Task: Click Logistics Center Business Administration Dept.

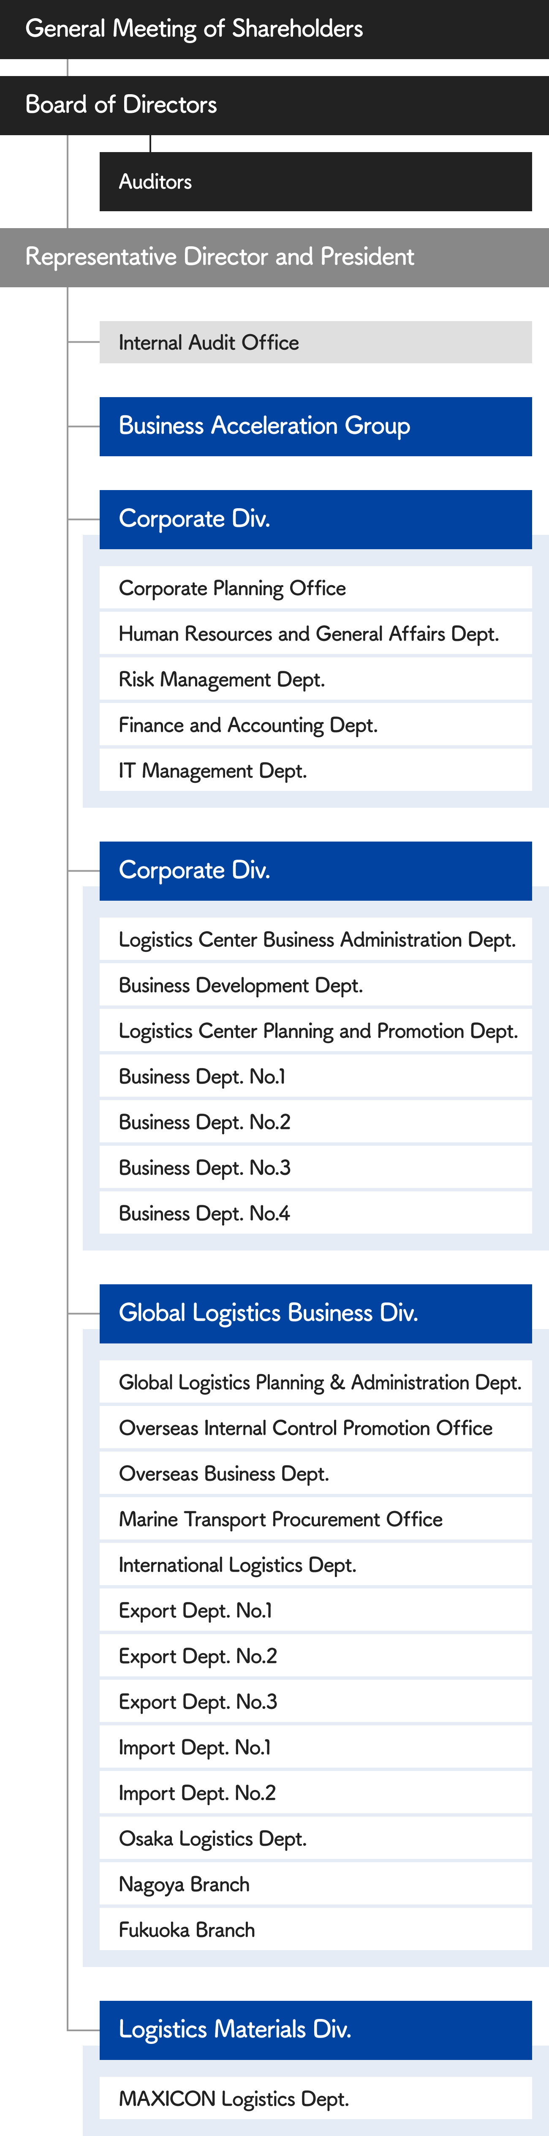Action: click(x=315, y=940)
